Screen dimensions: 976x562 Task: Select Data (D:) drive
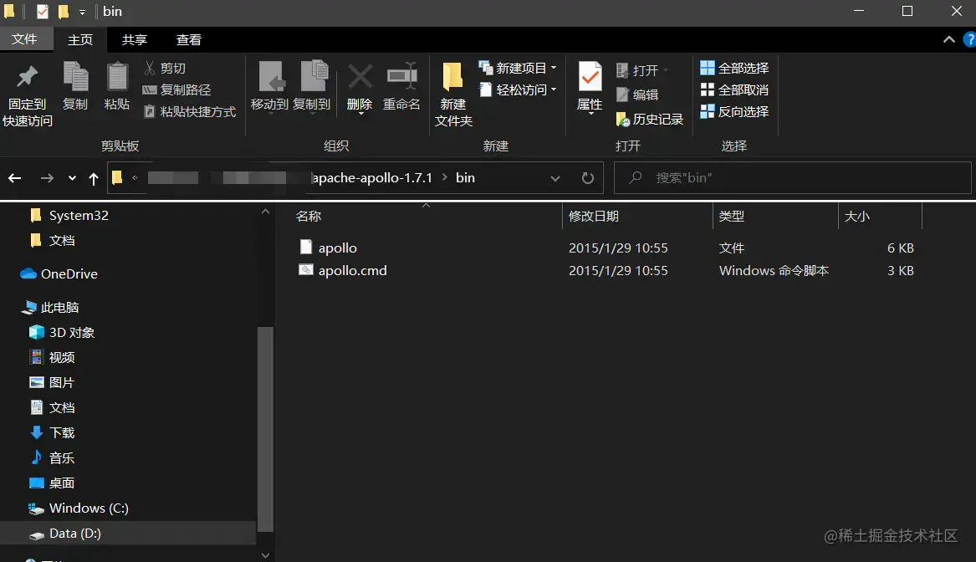point(128,534)
